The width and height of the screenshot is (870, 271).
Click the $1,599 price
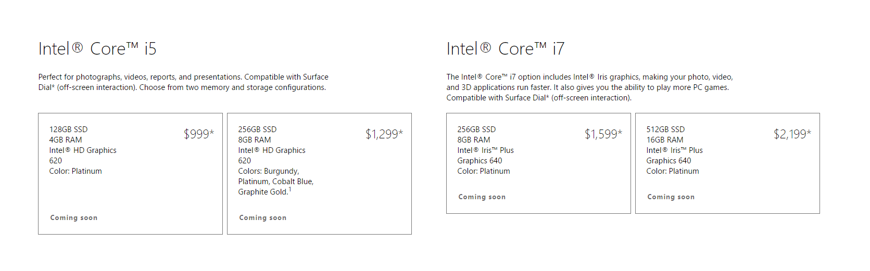tap(603, 134)
